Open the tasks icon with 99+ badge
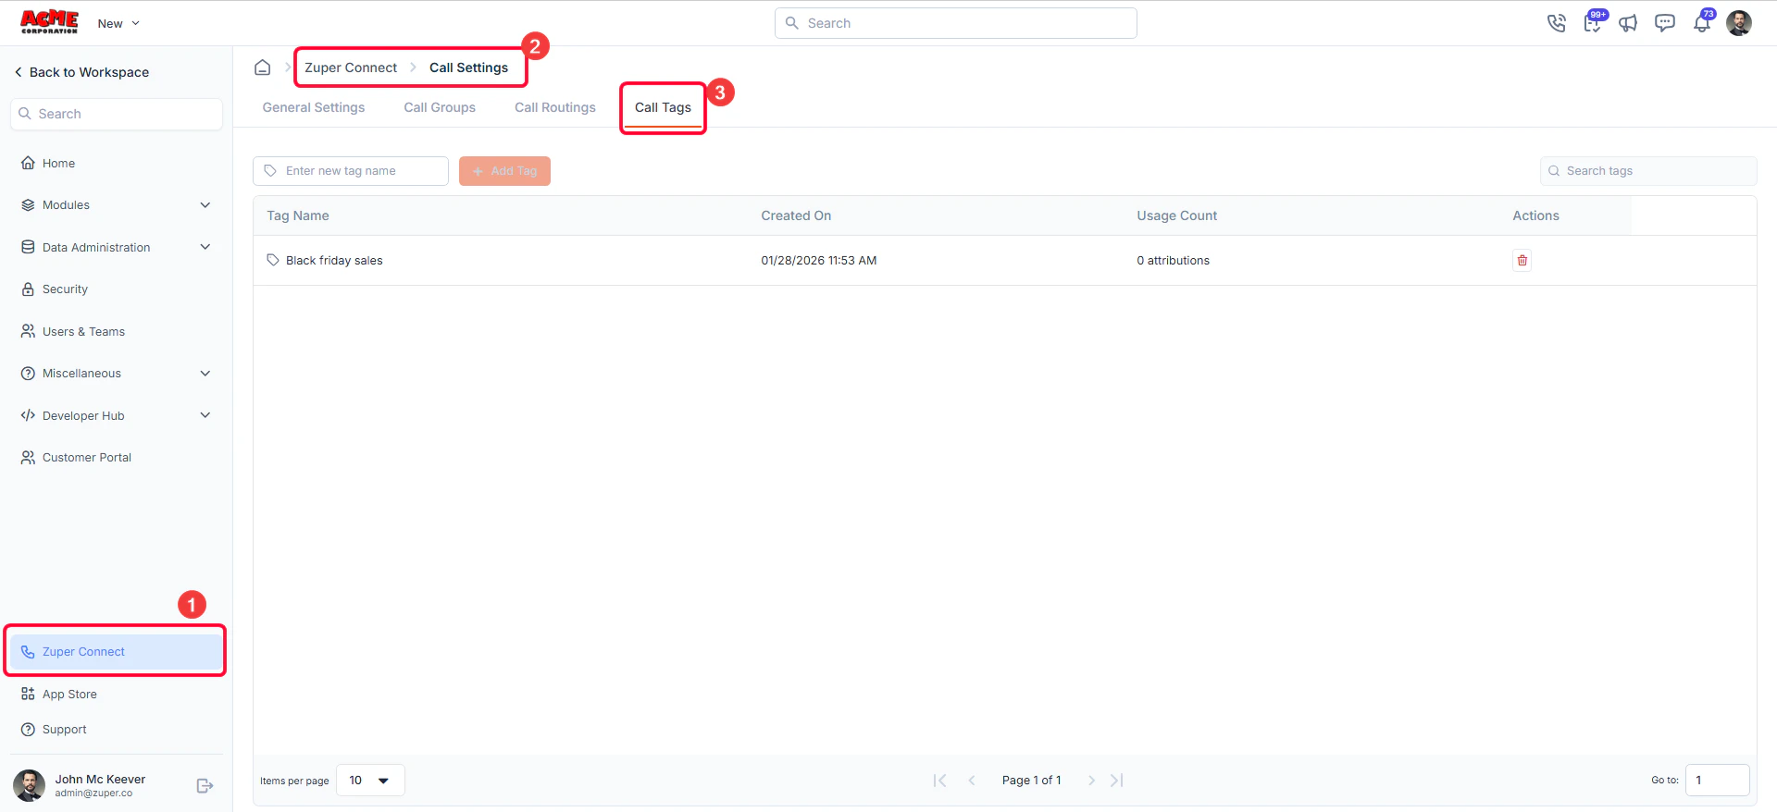 pyautogui.click(x=1594, y=22)
